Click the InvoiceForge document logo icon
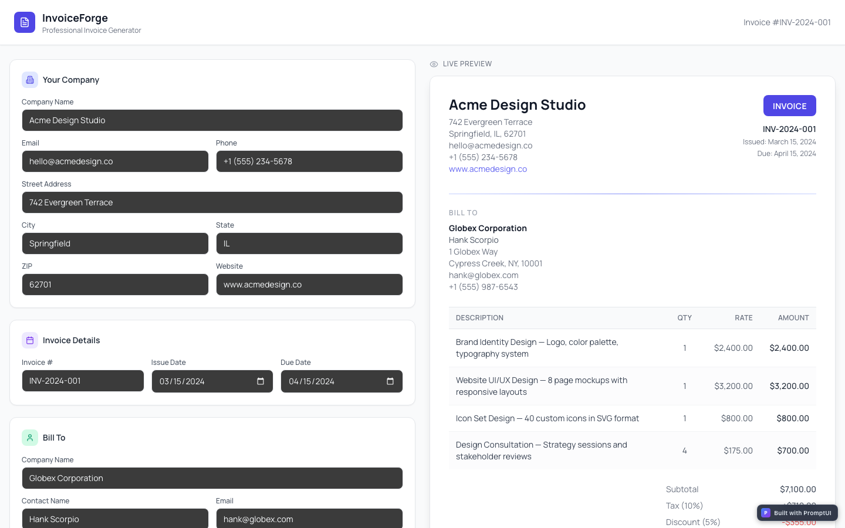This screenshot has width=845, height=528. (x=25, y=22)
